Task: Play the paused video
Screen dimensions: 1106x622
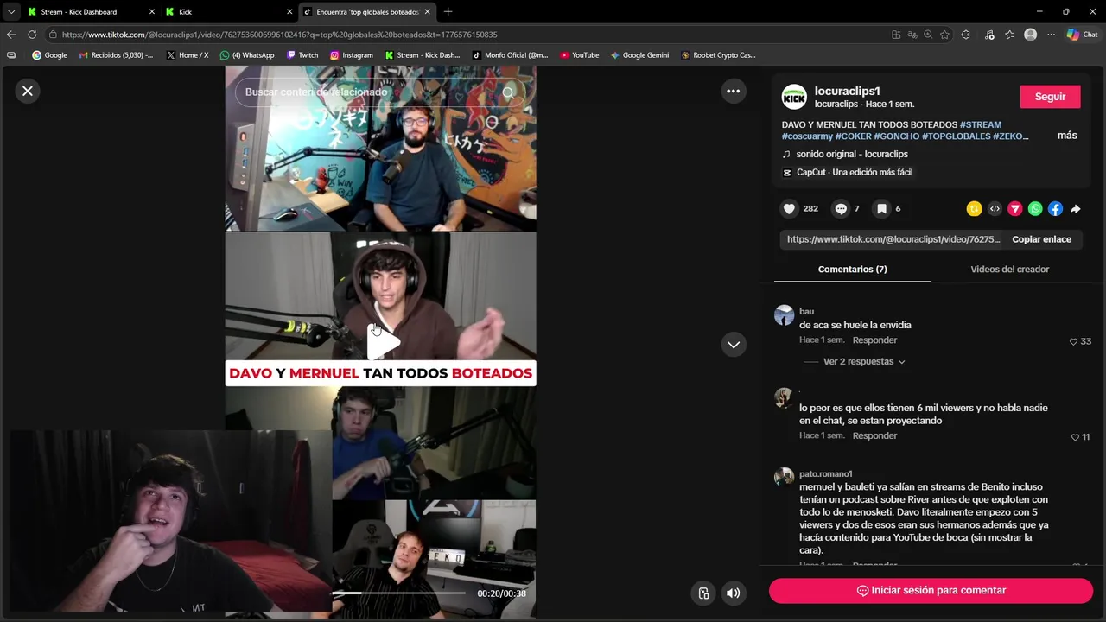Action: pos(384,343)
